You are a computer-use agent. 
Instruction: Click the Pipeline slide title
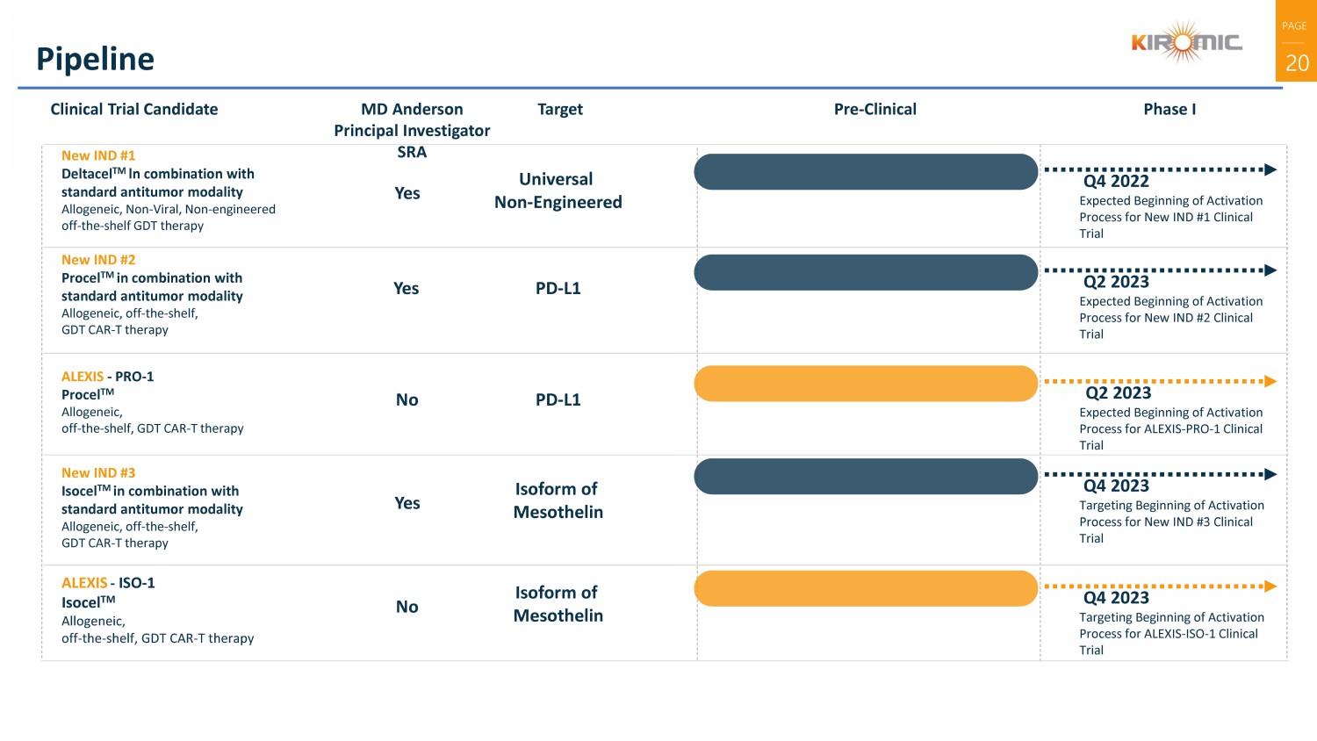95,59
